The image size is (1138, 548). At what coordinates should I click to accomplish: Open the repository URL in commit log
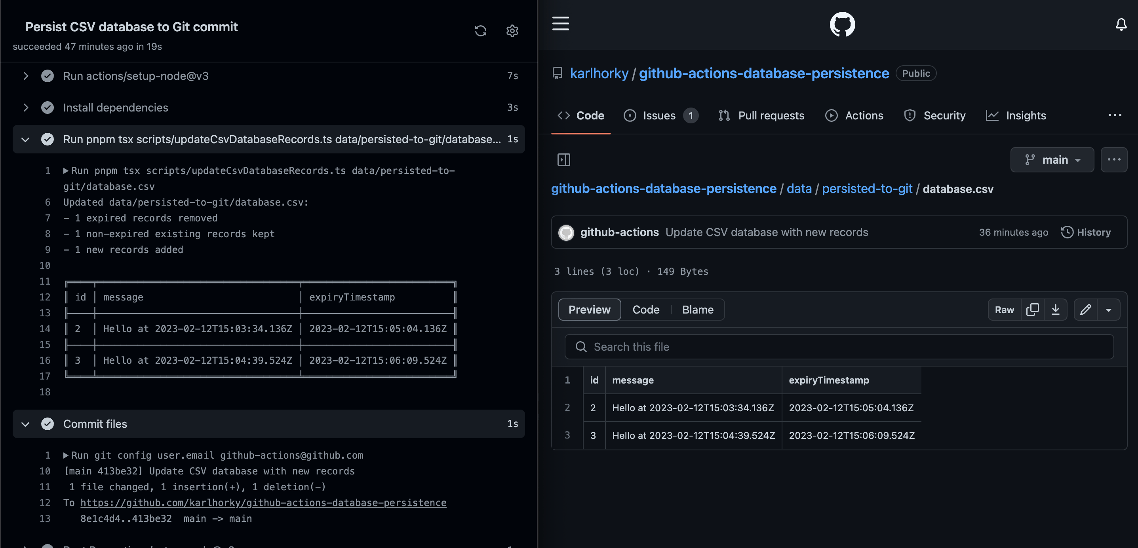click(x=263, y=503)
